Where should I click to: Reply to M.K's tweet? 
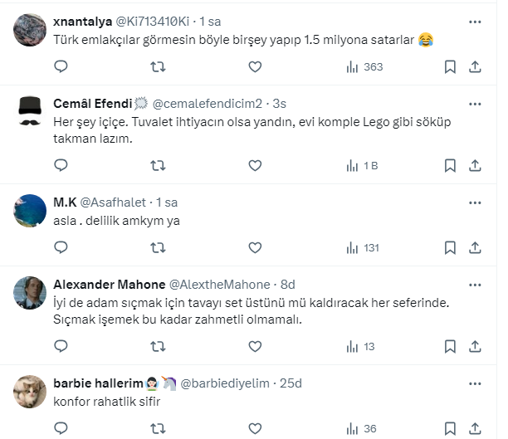(61, 247)
